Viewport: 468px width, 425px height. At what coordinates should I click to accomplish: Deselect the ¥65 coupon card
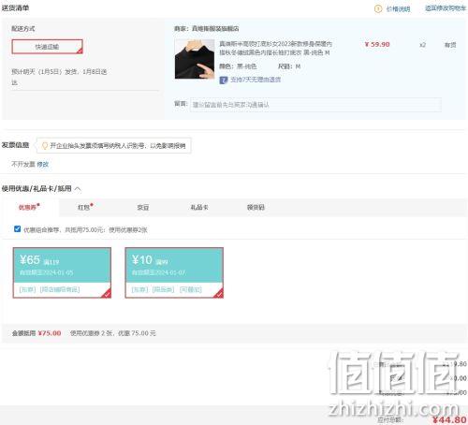point(62,272)
